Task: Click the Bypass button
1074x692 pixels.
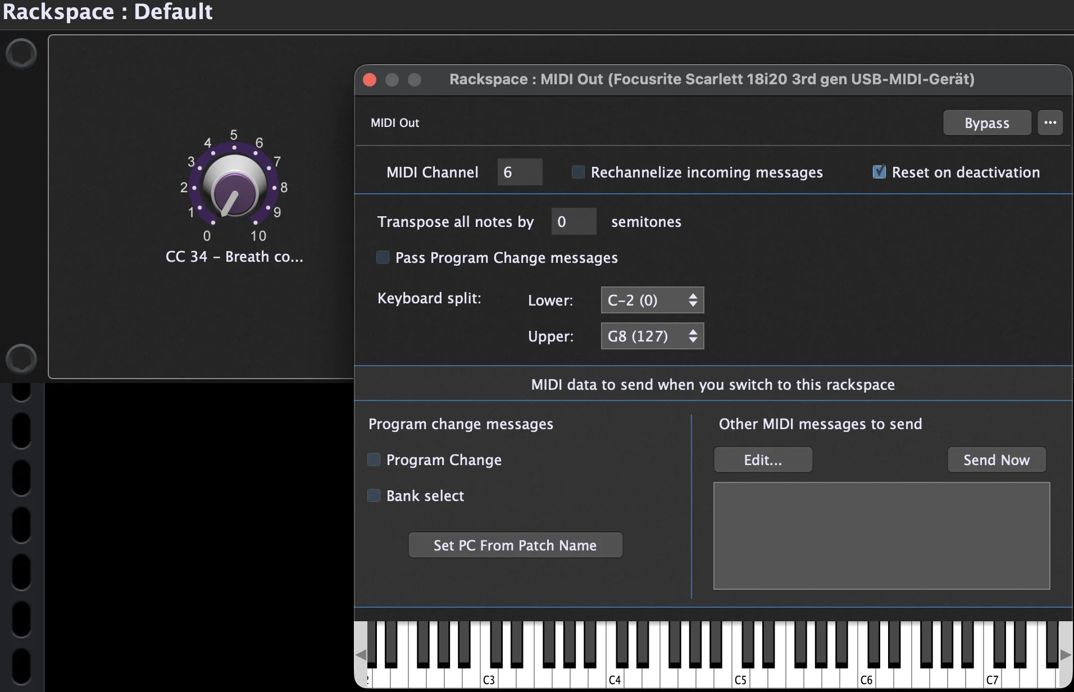Action: [x=987, y=122]
